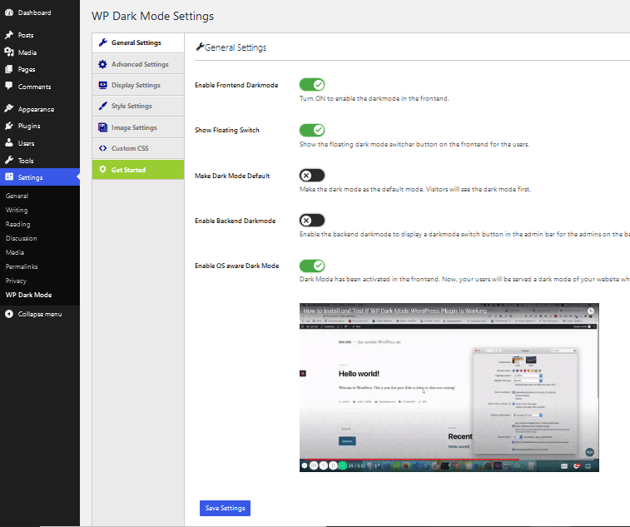
Task: Open Dashboard in the WordPress sidebar
Action: click(34, 12)
